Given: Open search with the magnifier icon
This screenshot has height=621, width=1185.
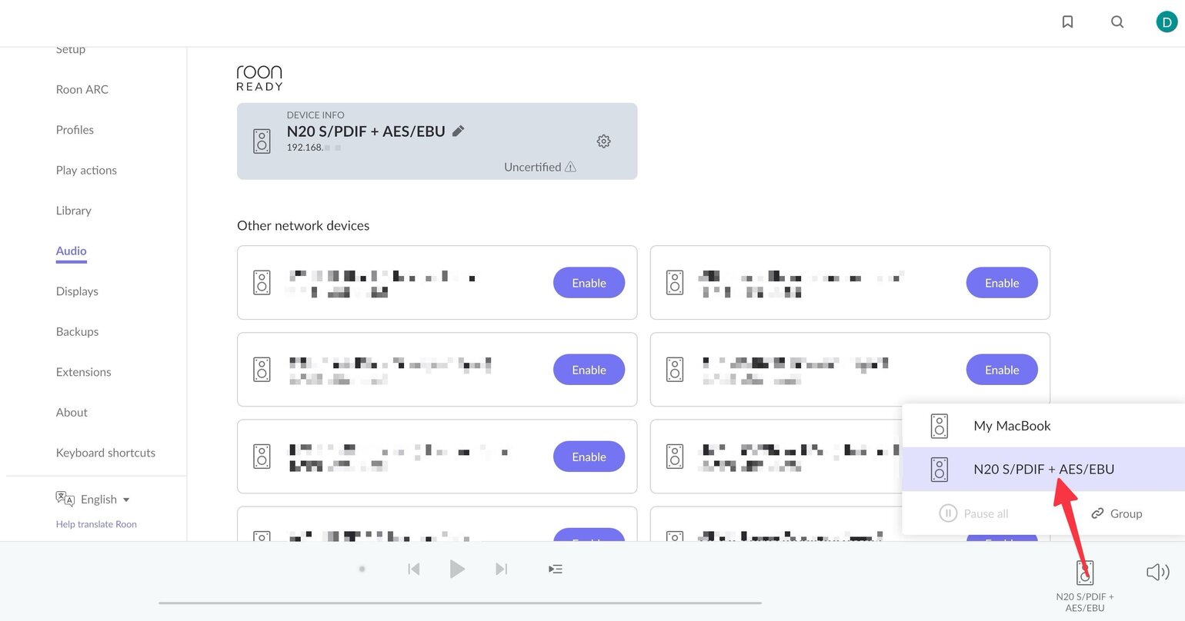Looking at the screenshot, I should click(1117, 22).
